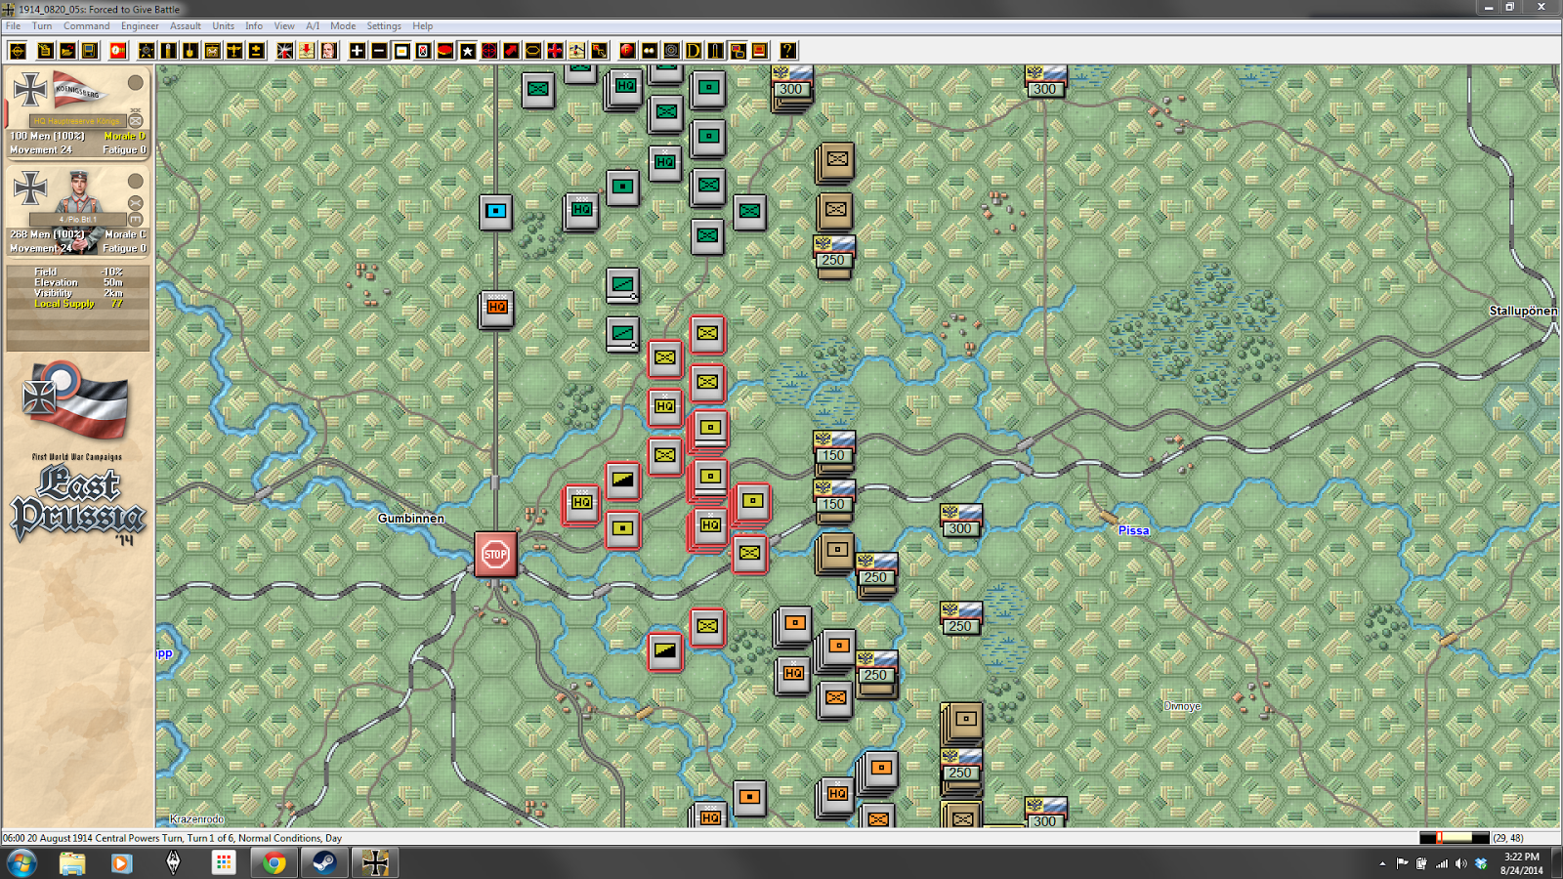Open the File menu

point(13,26)
